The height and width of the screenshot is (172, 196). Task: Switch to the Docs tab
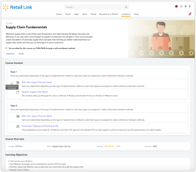click(85, 14)
